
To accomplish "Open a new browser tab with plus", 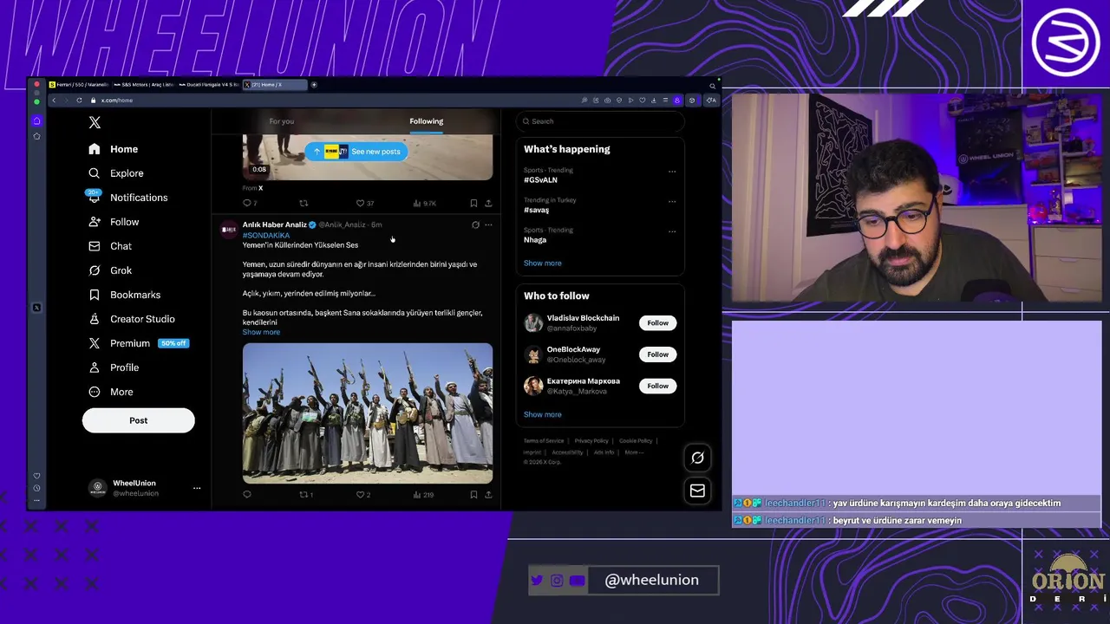I will click(314, 85).
